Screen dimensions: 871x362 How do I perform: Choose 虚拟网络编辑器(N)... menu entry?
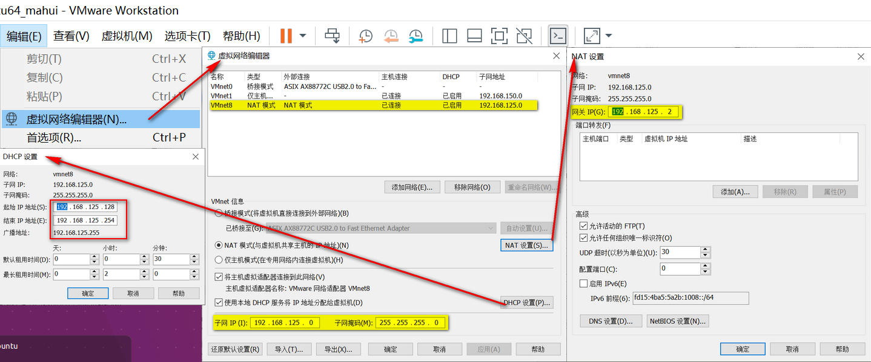click(x=101, y=119)
